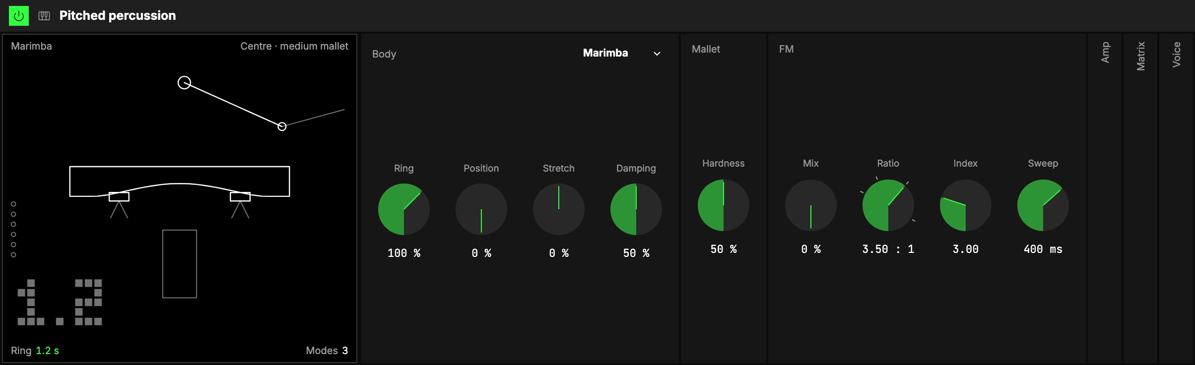Switch to the Matrix tab
1195x365 pixels.
coord(1141,56)
